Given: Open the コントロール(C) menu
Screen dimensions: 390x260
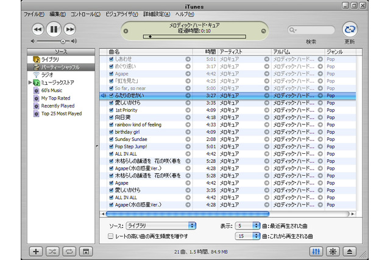Looking at the screenshot, I should click(x=85, y=14).
